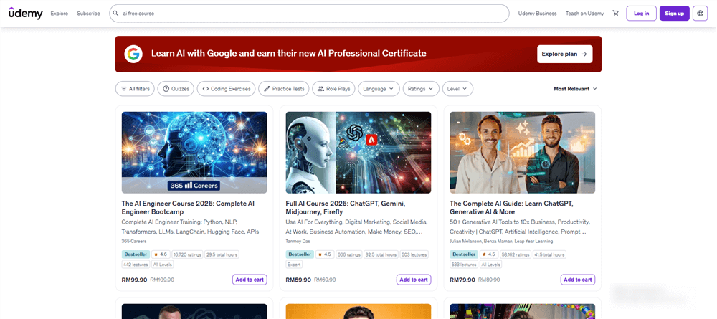Click the arrow on Explore plan
Screen dimensions: 717x319
(584, 54)
